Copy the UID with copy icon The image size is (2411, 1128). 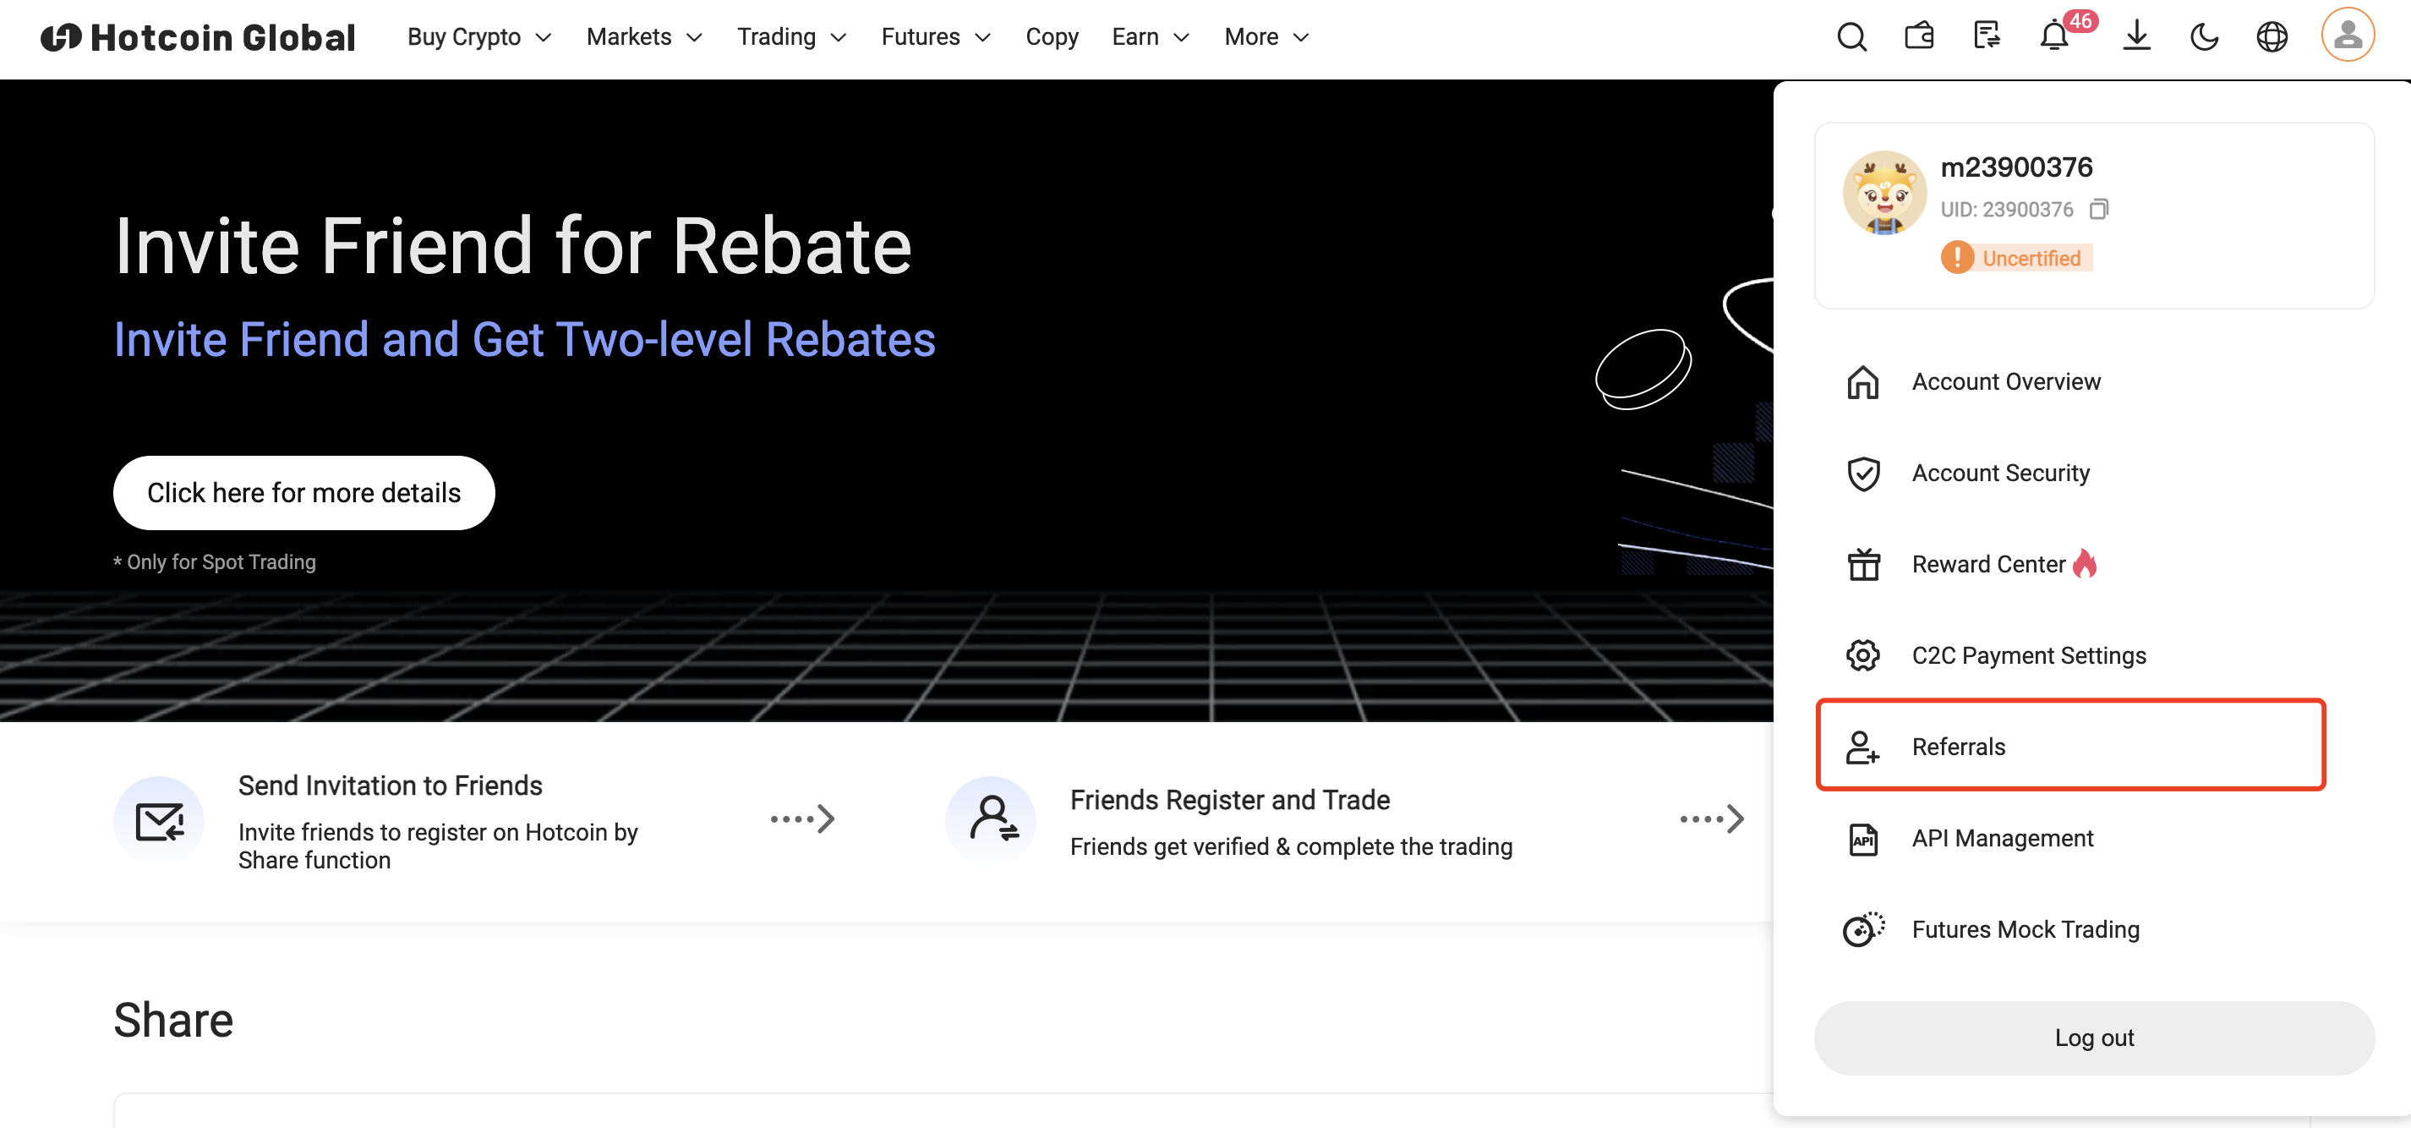2099,209
